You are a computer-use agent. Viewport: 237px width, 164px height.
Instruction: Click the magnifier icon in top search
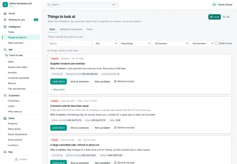tap(49, 5)
